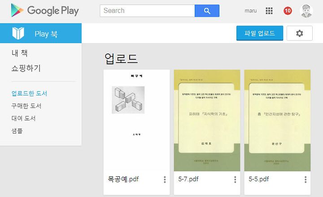This screenshot has width=323, height=197.
Task: Go to 내 책 in the sidebar
Action: 20,53
